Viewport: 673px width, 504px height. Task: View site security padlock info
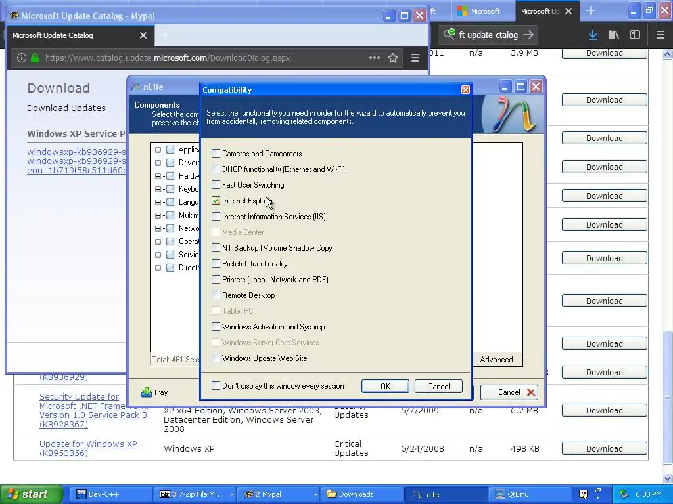[x=35, y=58]
